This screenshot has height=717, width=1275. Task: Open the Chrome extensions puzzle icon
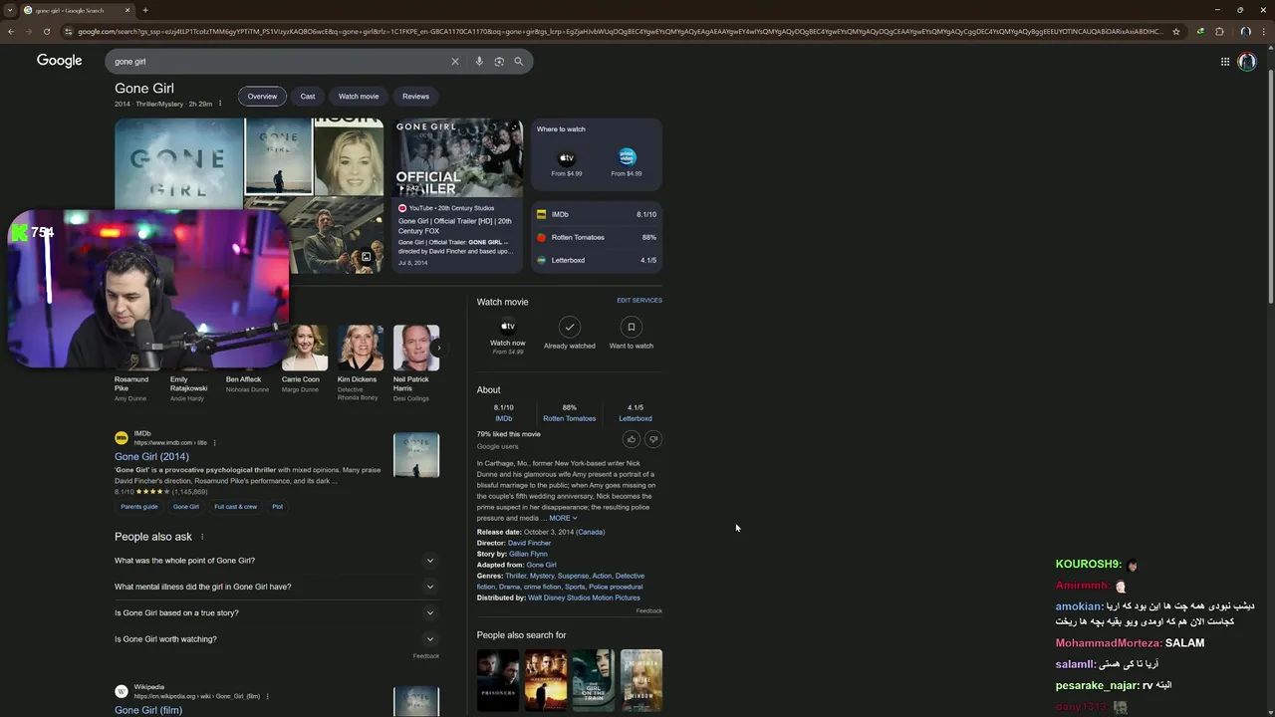[x=1219, y=31]
